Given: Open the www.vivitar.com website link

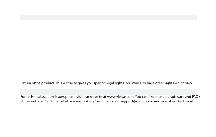Looking at the screenshot, I should click(120, 97).
